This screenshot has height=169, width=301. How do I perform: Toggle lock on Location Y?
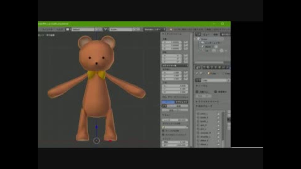click(x=186, y=45)
